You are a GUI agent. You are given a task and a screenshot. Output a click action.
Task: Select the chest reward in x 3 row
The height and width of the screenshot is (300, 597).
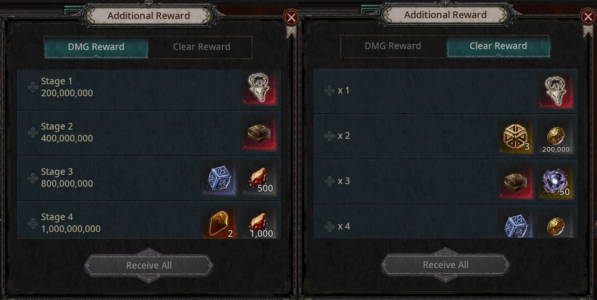point(516,182)
